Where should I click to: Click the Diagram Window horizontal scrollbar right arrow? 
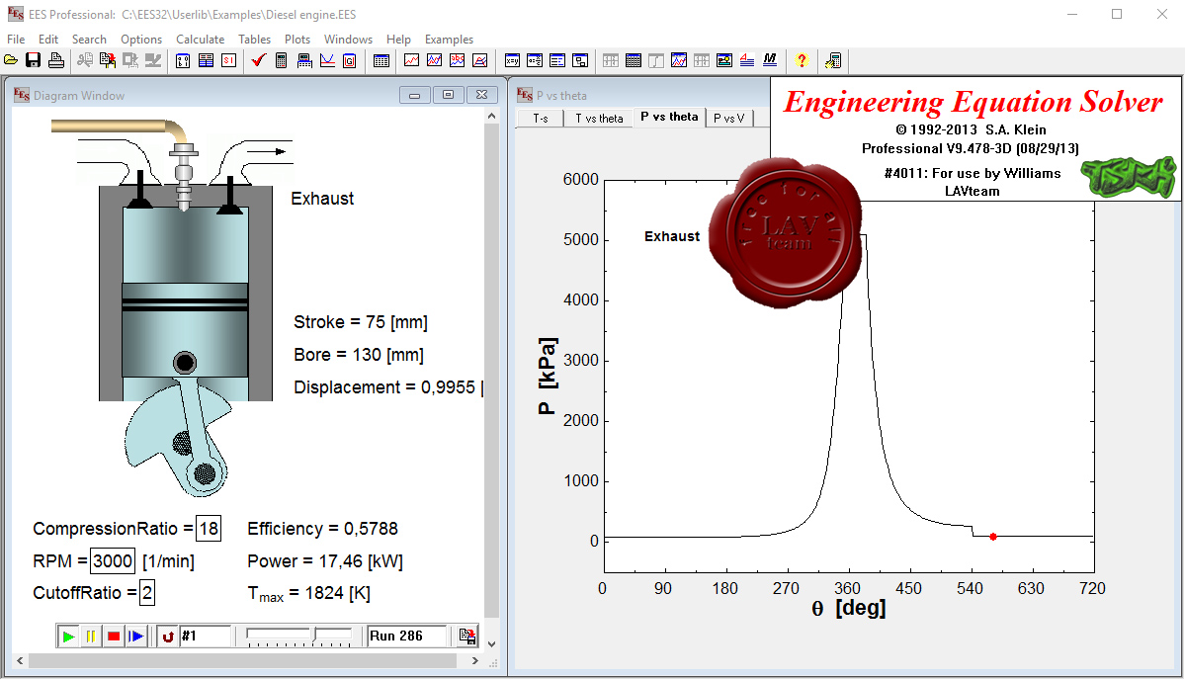pos(474,661)
